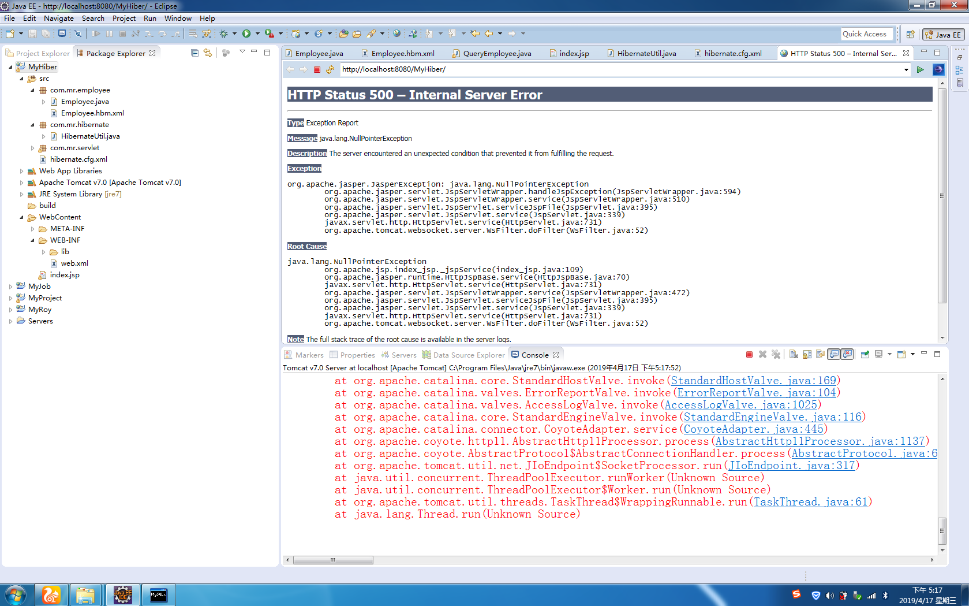Switch to the Java EE perspective button
This screenshot has height=606, width=969.
[942, 35]
